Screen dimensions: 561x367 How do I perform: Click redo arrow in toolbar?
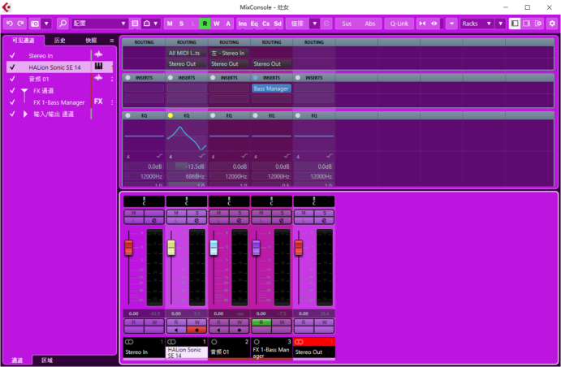pos(20,24)
